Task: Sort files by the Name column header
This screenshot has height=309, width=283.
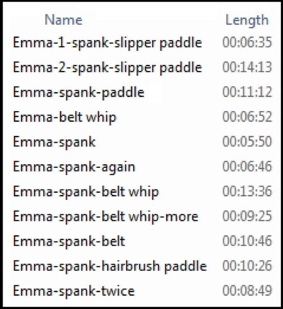Action: (x=63, y=20)
